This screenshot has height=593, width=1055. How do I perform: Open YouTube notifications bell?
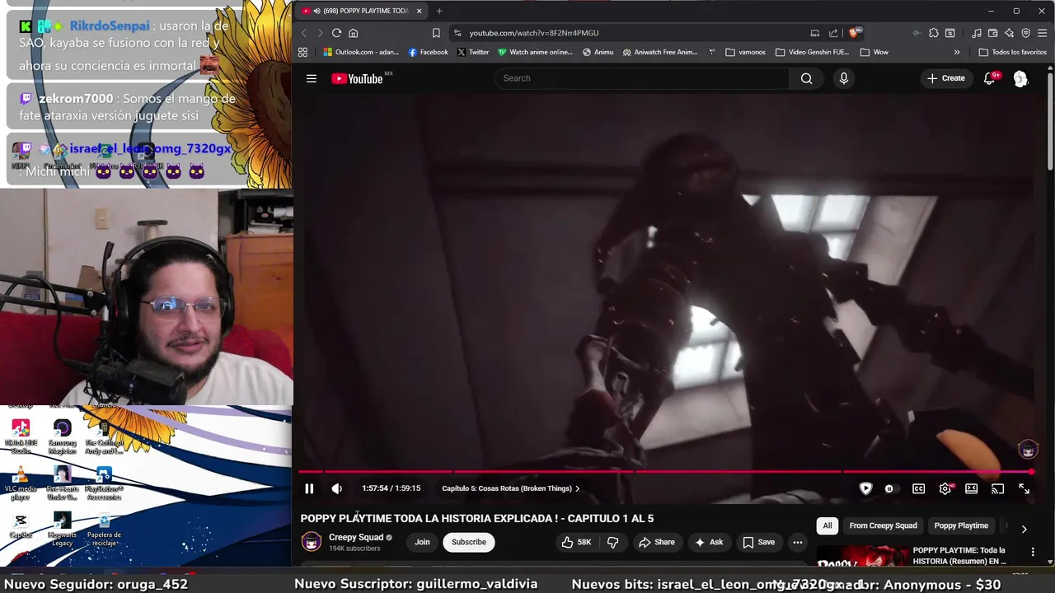(990, 78)
